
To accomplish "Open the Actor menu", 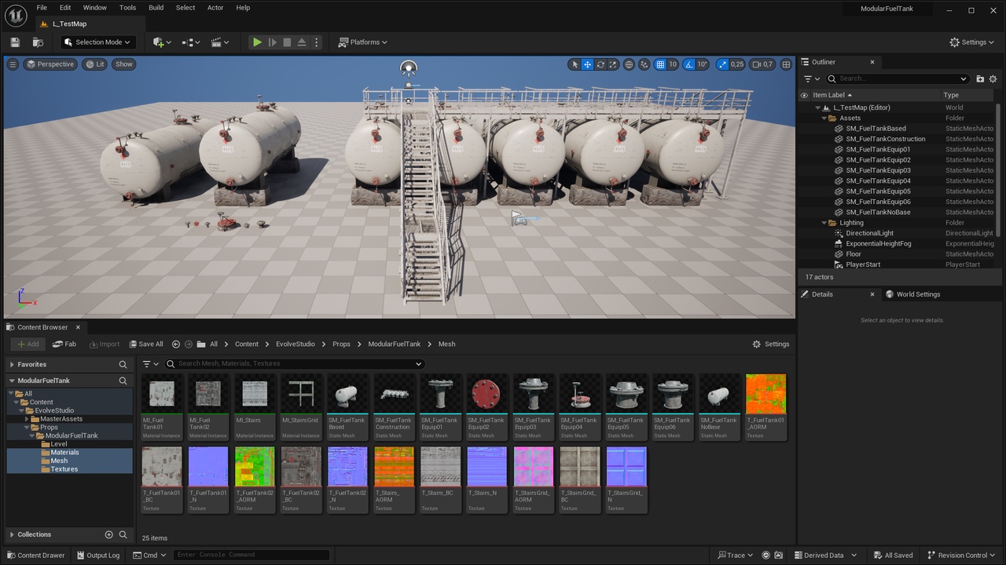I will tap(215, 8).
